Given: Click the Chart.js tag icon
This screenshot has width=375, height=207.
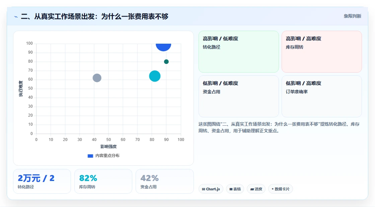Looking at the screenshot, I should coord(204,189).
